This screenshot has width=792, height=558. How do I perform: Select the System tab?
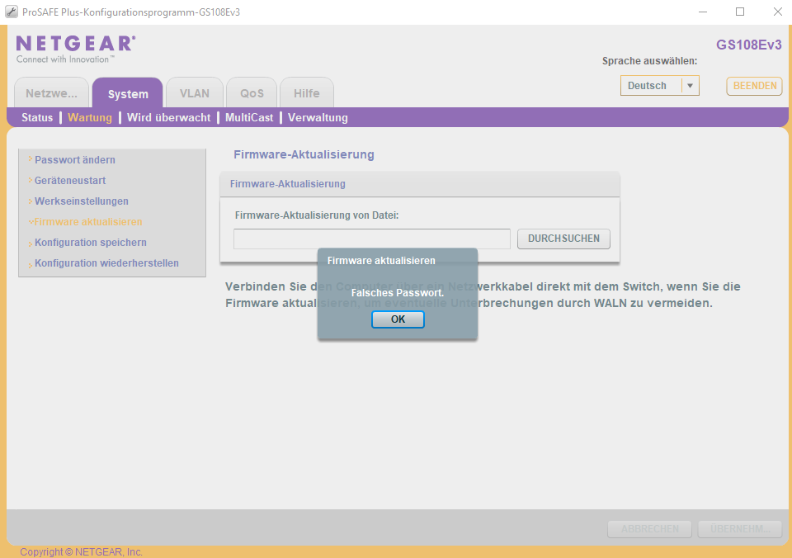128,93
